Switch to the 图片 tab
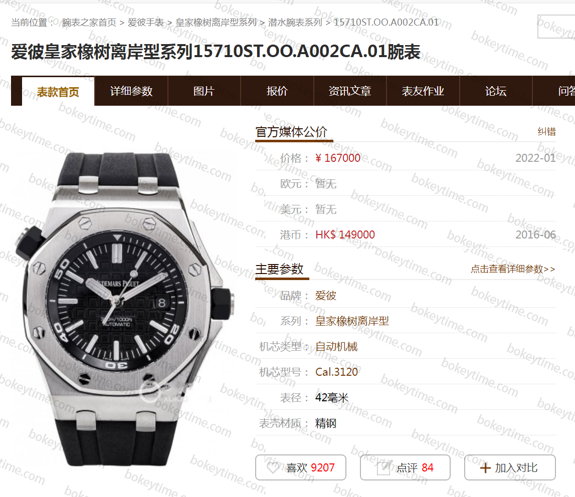This screenshot has height=497, width=575. (204, 91)
